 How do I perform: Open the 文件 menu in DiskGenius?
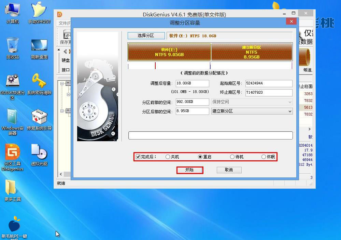click(65, 23)
